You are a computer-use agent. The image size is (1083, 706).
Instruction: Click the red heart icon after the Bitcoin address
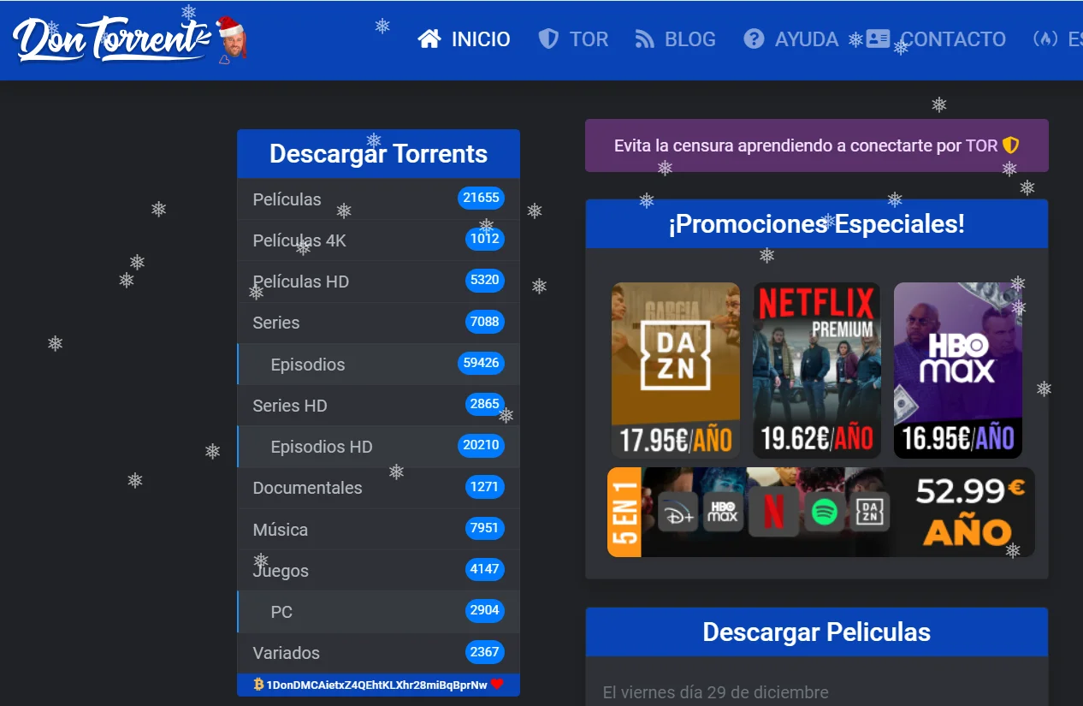coord(496,684)
